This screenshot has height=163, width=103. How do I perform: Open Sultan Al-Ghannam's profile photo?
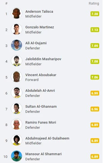[x=17, y=108]
